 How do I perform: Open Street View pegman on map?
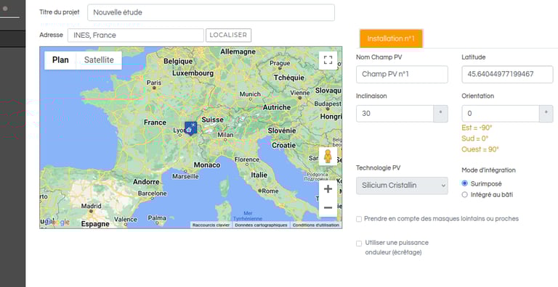click(x=328, y=157)
